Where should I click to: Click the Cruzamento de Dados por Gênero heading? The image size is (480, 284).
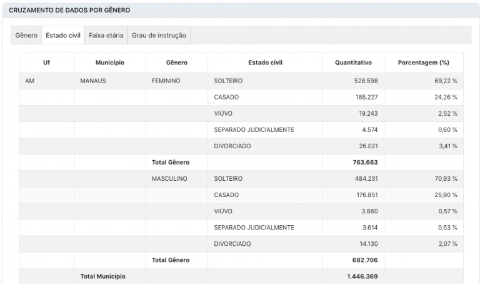click(x=69, y=11)
